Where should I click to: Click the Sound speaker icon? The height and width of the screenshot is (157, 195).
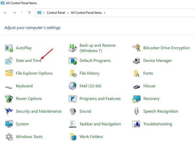tap(73, 111)
